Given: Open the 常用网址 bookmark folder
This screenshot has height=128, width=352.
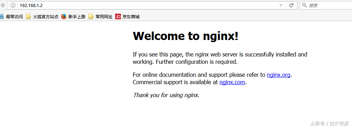Looking at the screenshot, I should (100, 16).
